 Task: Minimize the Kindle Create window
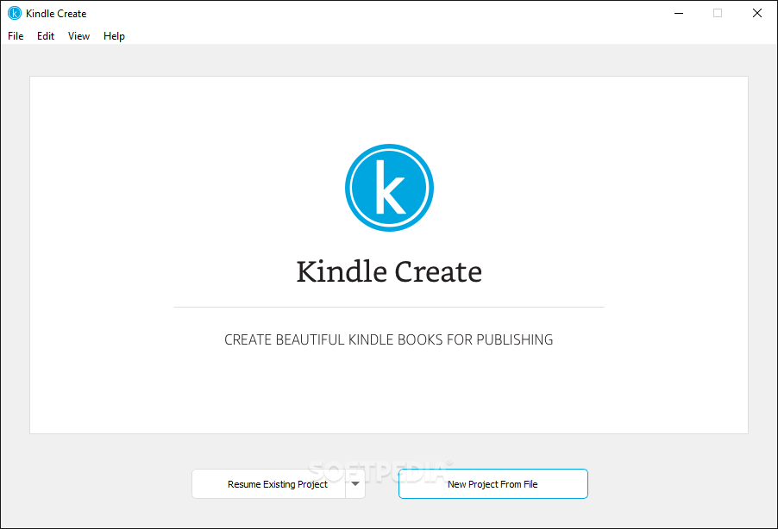tap(679, 14)
